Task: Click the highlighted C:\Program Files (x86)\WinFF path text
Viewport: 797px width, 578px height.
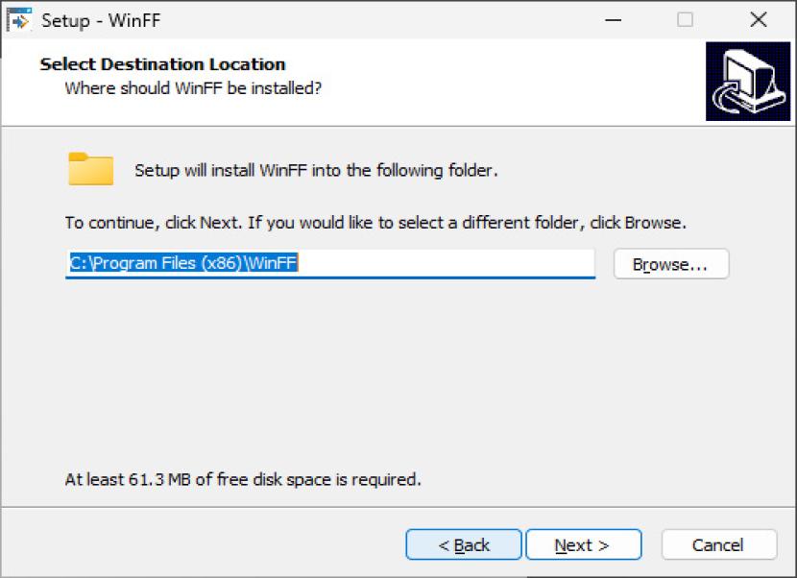Action: click(x=183, y=263)
